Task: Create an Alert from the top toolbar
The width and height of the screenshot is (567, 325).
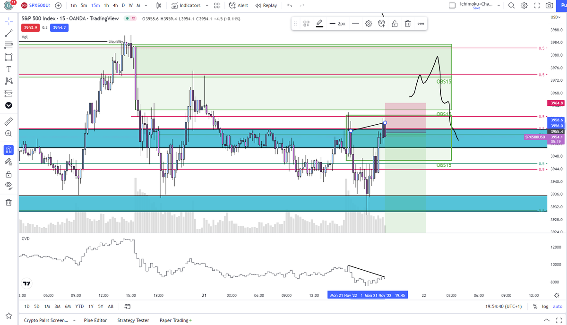Action: click(x=239, y=6)
